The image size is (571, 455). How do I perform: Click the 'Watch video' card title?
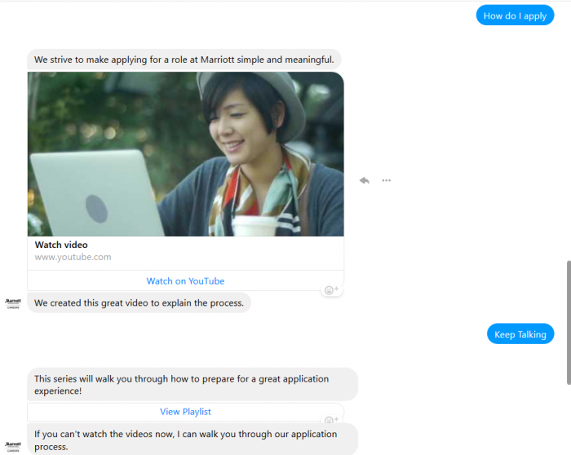(61, 245)
